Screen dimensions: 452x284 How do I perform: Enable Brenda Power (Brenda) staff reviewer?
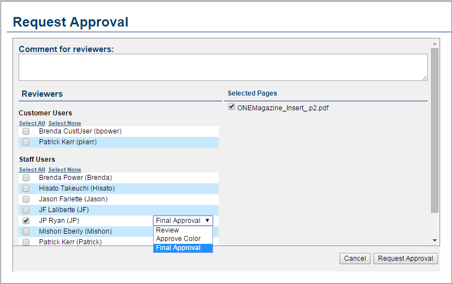click(26, 178)
